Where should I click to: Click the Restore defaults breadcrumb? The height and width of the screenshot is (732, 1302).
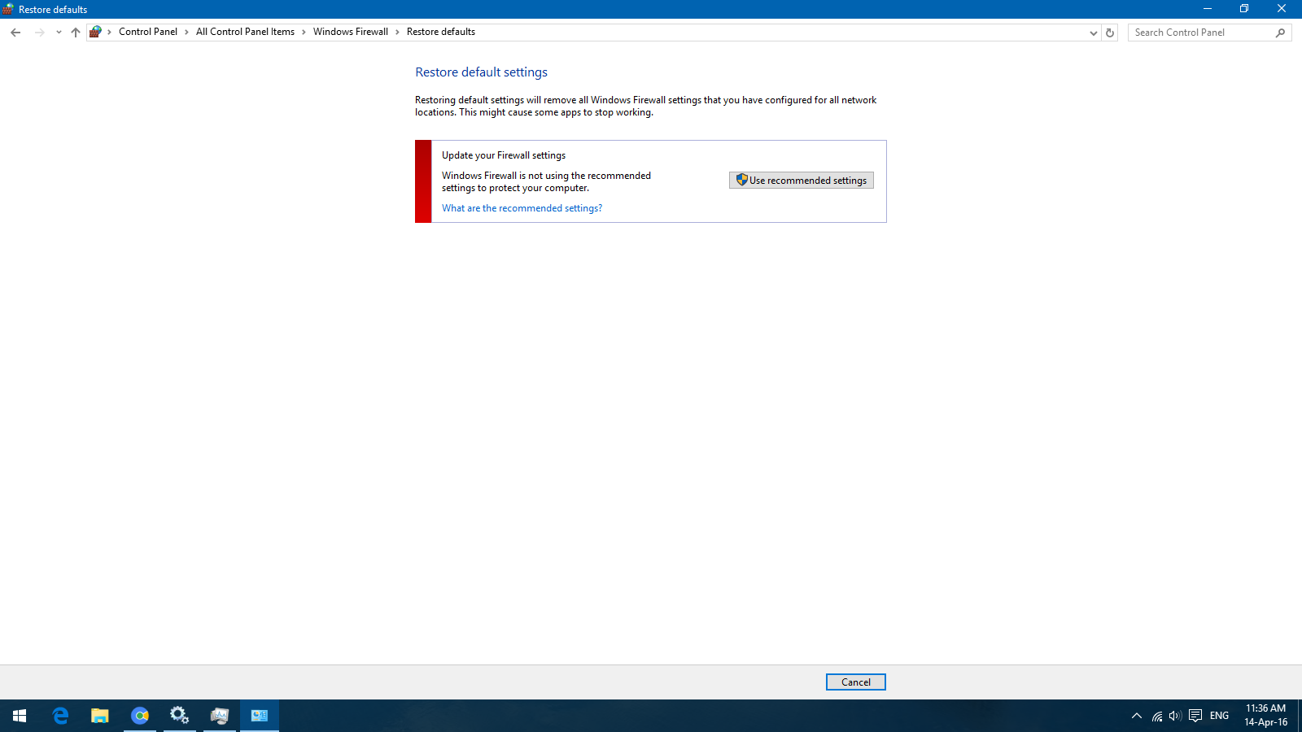coord(441,32)
